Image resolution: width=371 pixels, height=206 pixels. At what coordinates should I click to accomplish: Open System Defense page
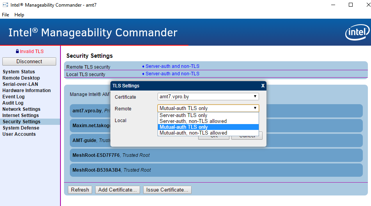pyautogui.click(x=21, y=128)
